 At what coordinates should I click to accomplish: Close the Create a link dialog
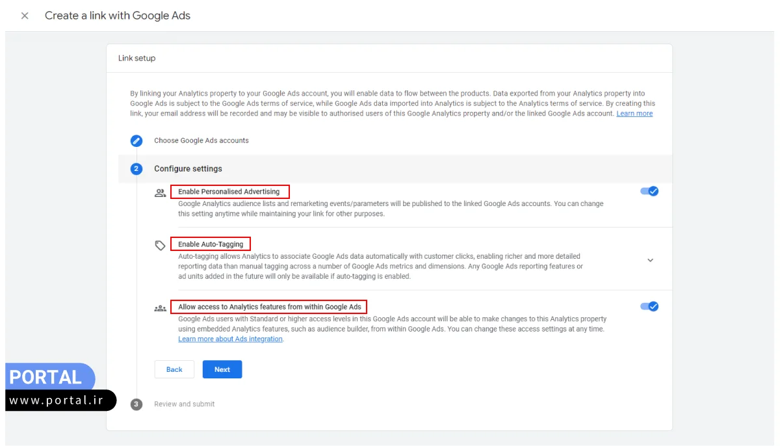click(25, 16)
